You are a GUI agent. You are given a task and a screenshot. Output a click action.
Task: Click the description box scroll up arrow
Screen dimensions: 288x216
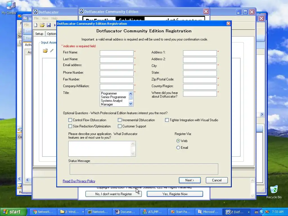(133, 144)
